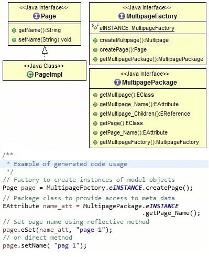
Task: Click green dot beside getName():String
Action: (14, 30)
